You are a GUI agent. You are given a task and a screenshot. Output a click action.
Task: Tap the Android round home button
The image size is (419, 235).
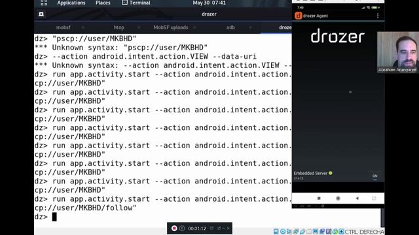click(x=338, y=198)
